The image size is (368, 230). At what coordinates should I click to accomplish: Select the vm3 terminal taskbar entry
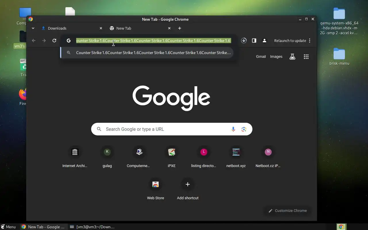coord(92,227)
